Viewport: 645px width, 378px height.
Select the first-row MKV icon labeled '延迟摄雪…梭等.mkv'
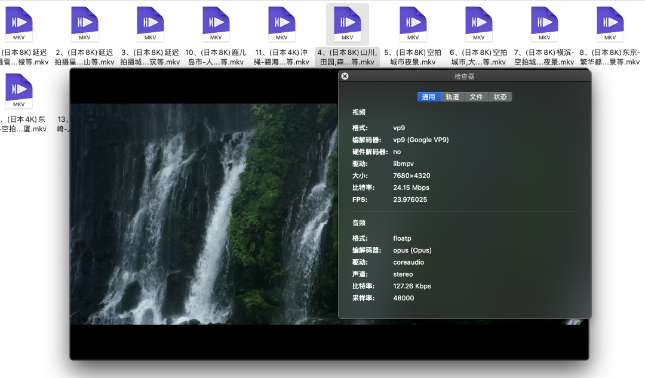click(19, 24)
